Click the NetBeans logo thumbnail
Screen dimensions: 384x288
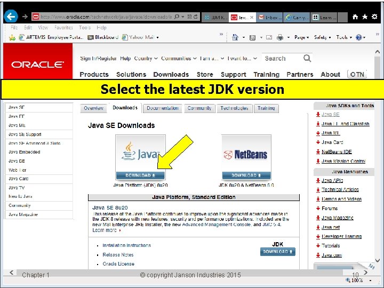[246, 153]
